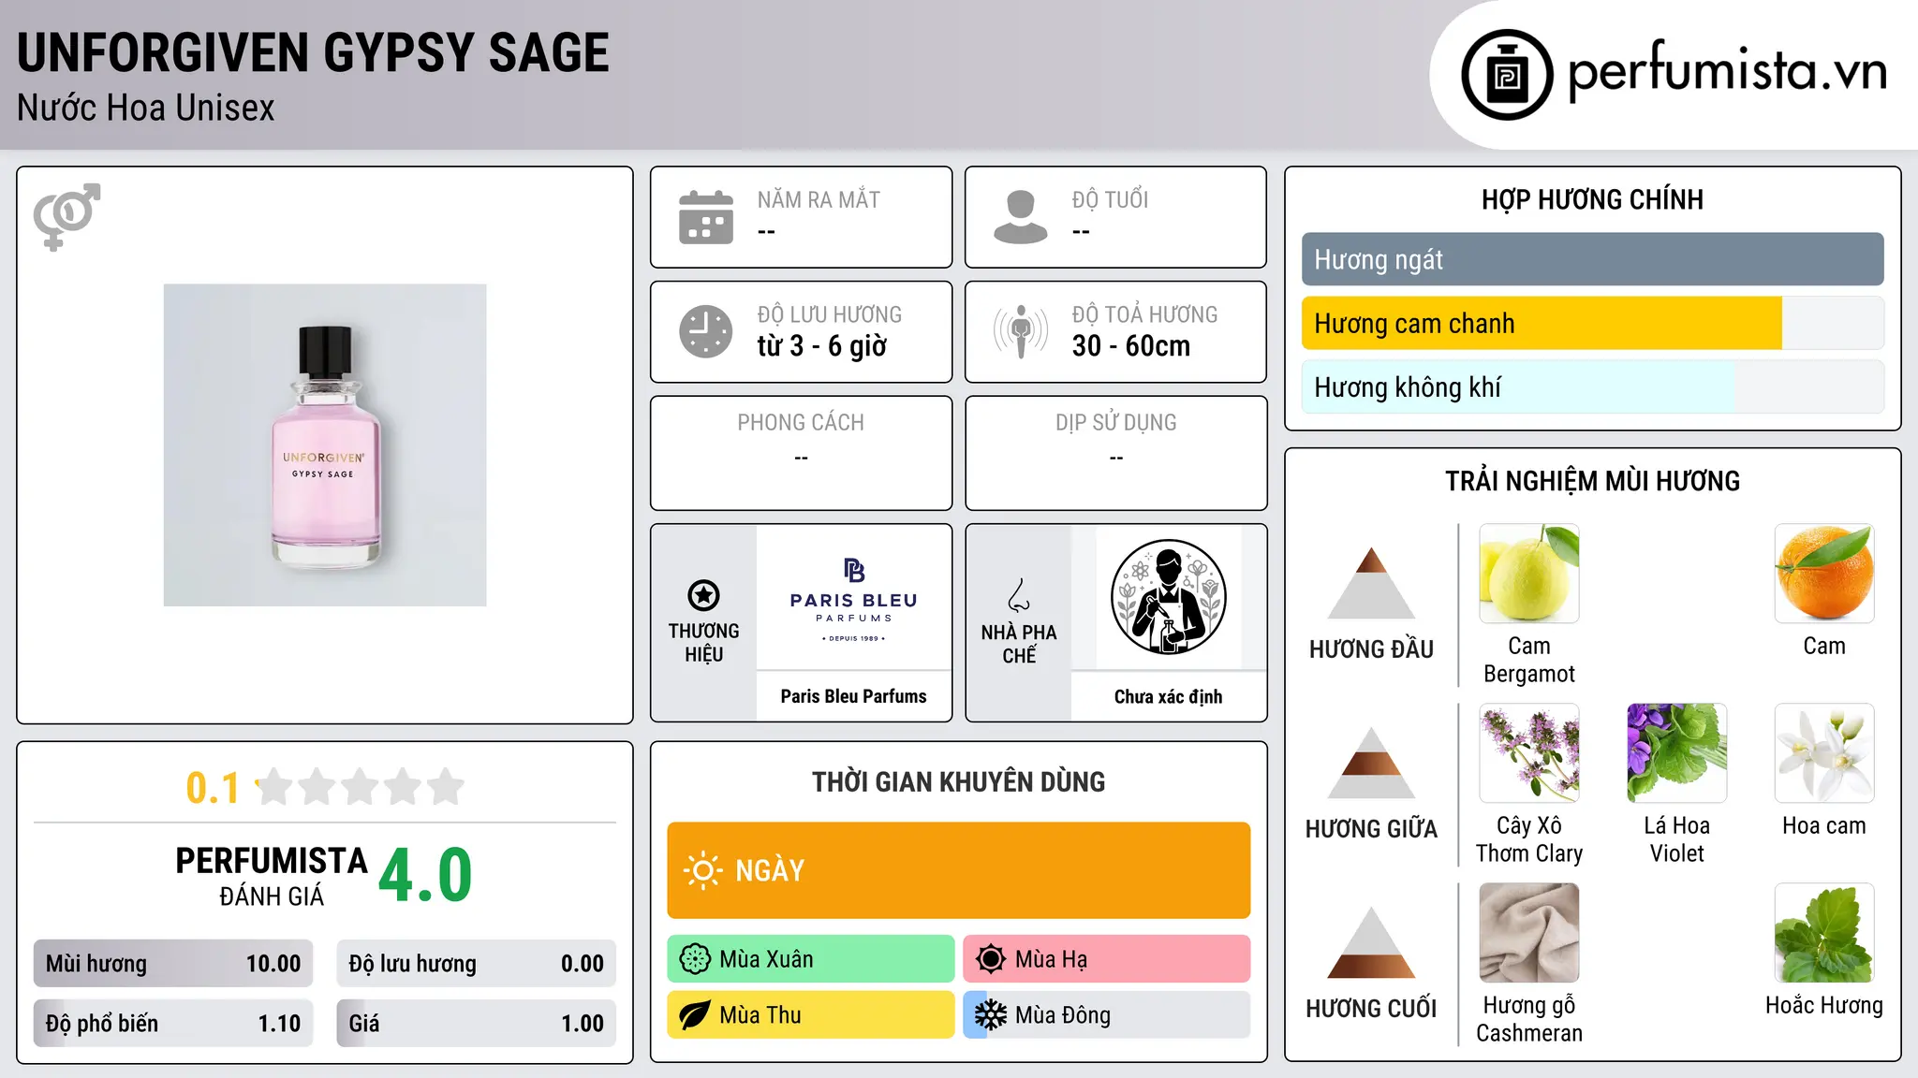Viewport: 1918px width, 1078px height.
Task: Select the Mùa Đông season bar
Action: pos(1107,1015)
